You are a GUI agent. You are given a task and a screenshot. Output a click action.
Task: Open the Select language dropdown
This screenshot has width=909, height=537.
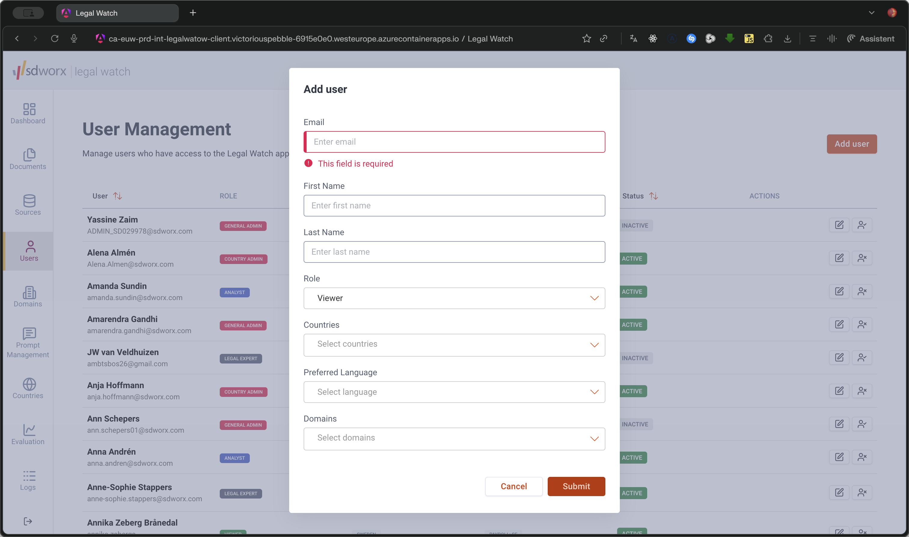click(454, 392)
